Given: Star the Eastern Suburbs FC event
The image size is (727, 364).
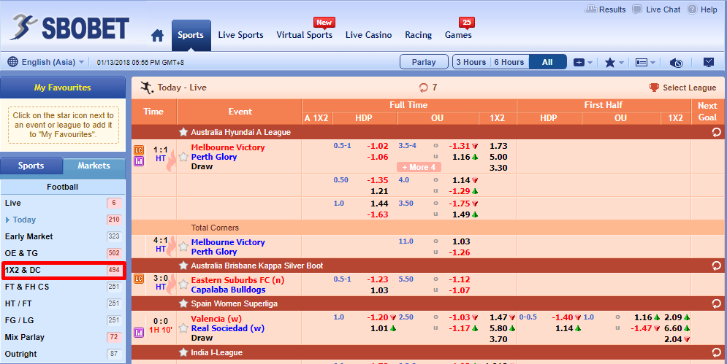Looking at the screenshot, I should (x=183, y=284).
